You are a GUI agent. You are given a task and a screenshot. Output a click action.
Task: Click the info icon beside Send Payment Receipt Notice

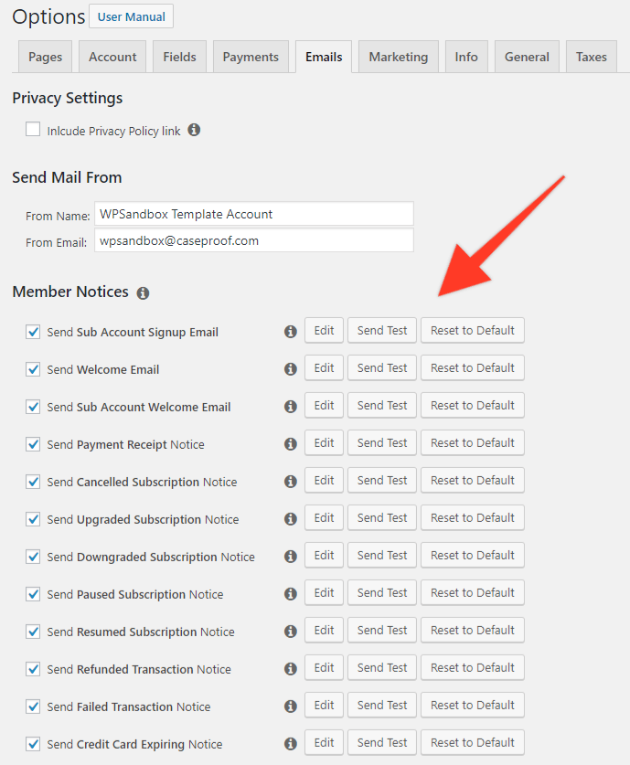[x=290, y=442]
